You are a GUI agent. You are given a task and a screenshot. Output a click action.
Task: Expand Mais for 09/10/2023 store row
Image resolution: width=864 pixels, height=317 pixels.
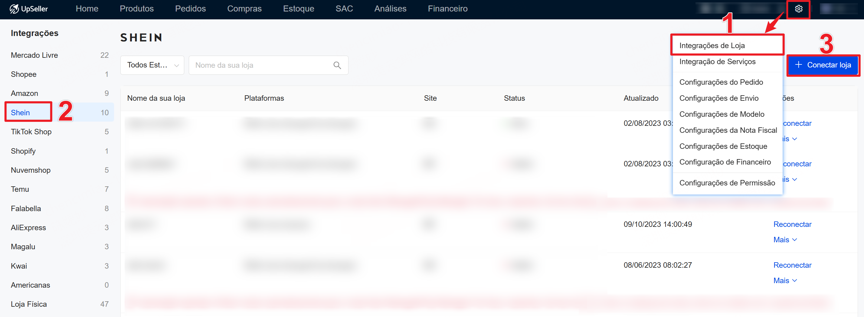click(x=785, y=240)
